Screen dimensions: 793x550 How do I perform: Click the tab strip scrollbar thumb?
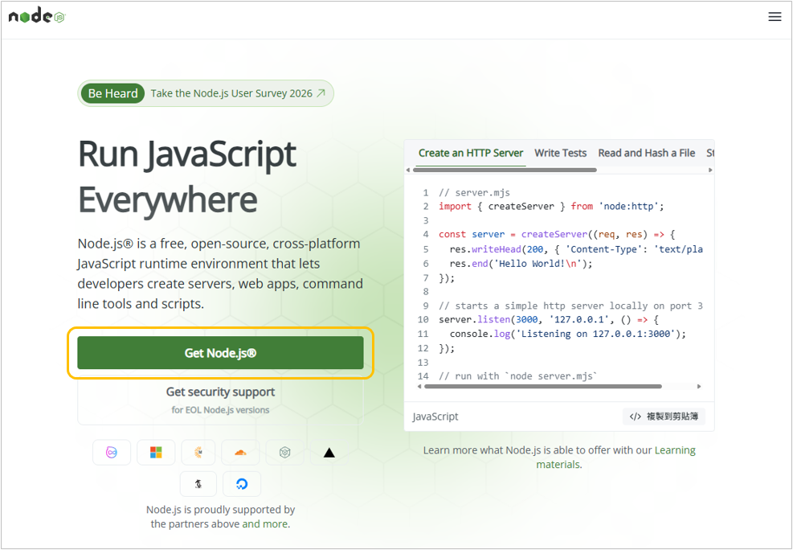(505, 170)
